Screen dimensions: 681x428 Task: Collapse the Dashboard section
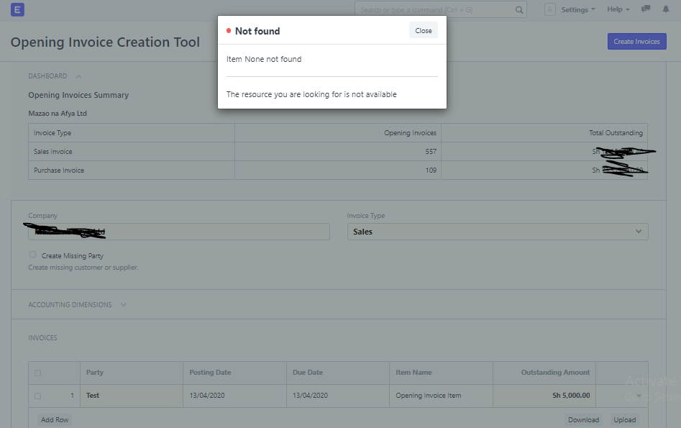78,76
